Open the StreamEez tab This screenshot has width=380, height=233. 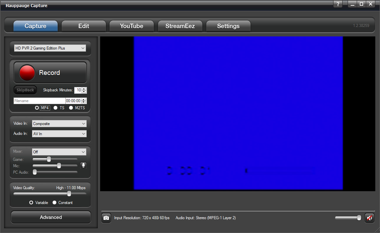180,26
